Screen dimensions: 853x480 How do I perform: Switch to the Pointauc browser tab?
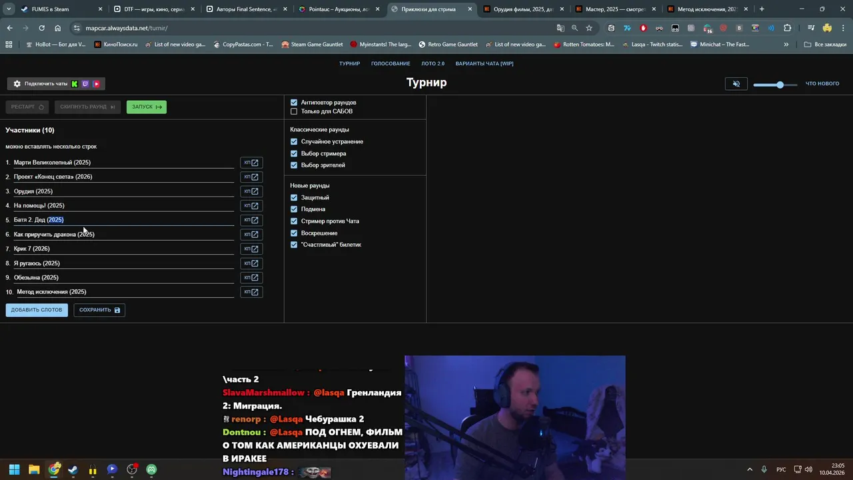pyautogui.click(x=339, y=9)
